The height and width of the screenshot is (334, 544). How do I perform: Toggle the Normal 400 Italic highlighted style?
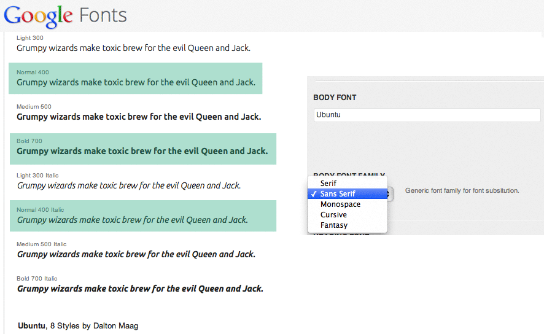[x=143, y=216]
